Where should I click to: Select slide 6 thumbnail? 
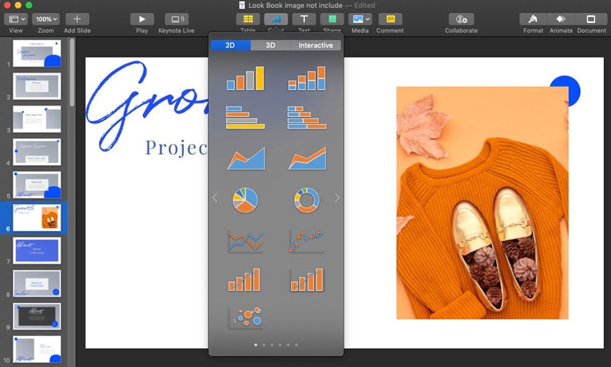pos(37,218)
